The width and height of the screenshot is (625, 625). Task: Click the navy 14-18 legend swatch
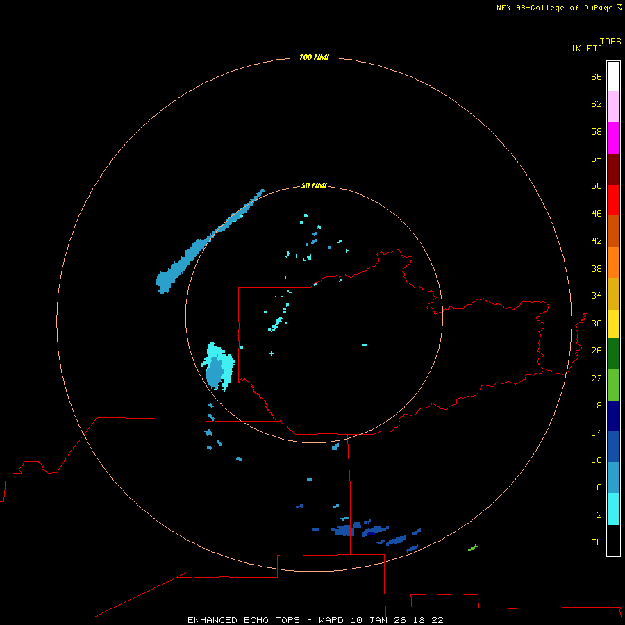[613, 416]
